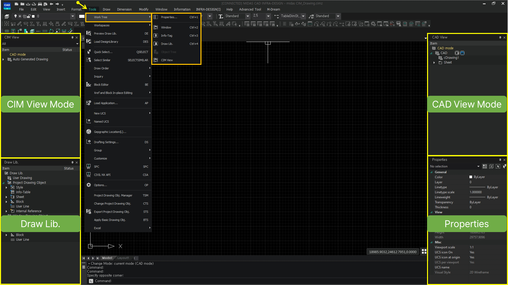The width and height of the screenshot is (508, 285).
Task: Pin the CIM View panel
Action: pyautogui.click(x=72, y=37)
